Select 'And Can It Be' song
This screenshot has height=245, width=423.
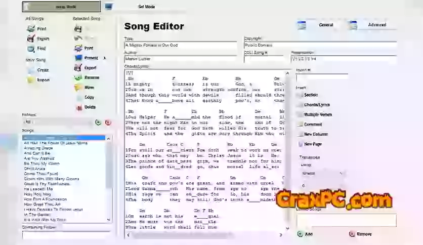tap(37, 153)
